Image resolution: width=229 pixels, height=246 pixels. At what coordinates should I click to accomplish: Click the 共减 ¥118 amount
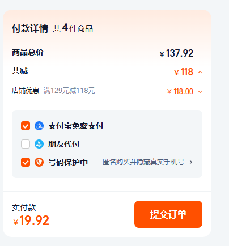pos(184,72)
